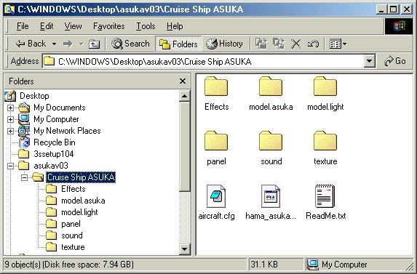Open the Help menu
417x274 pixels.
[x=175, y=26]
